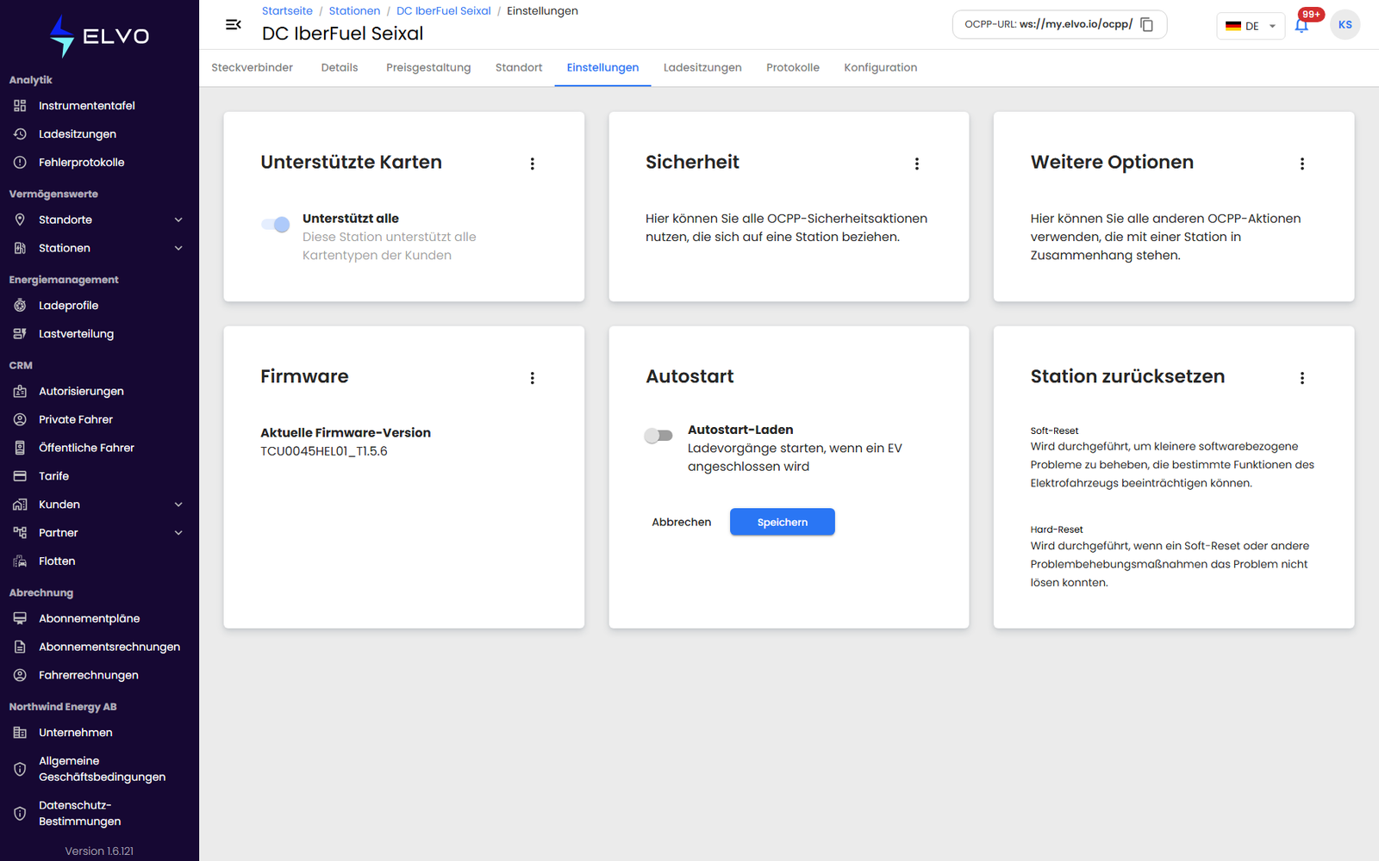Go to Startseite breadcrumb link
The width and height of the screenshot is (1379, 861).
pos(287,11)
